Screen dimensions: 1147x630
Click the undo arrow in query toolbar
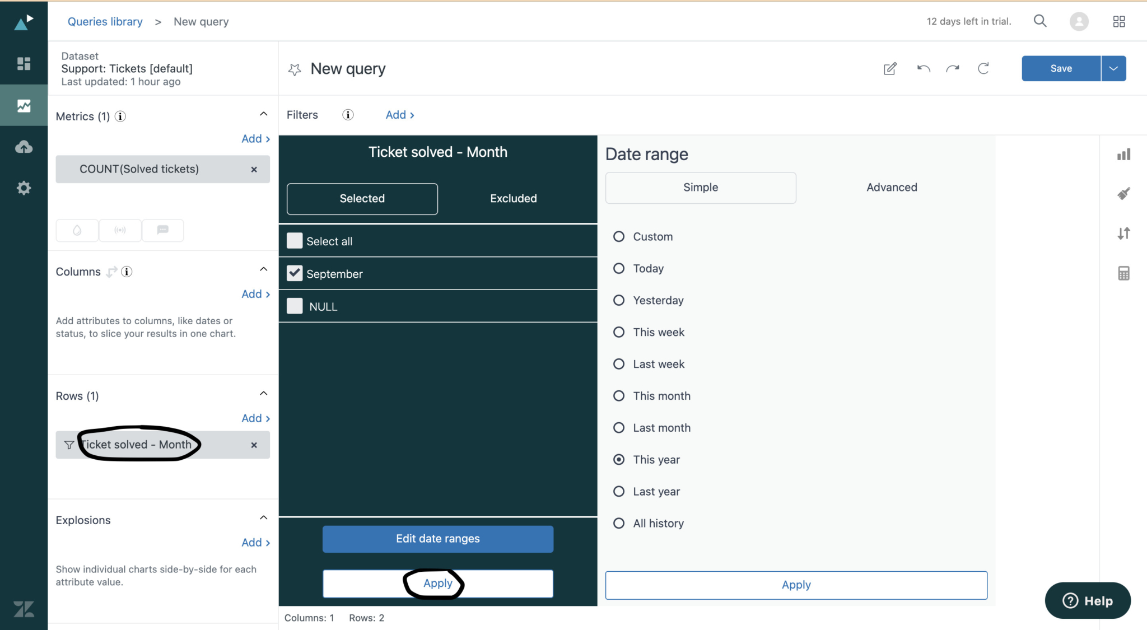coord(923,68)
